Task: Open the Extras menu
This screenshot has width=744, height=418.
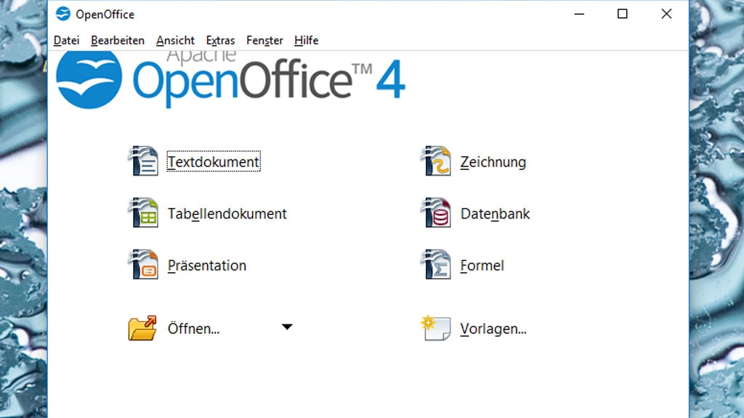Action: (220, 41)
